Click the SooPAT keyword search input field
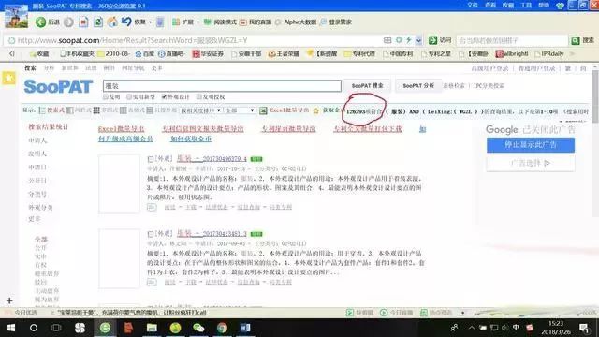Viewport: 599px width, 337px height. [222, 85]
